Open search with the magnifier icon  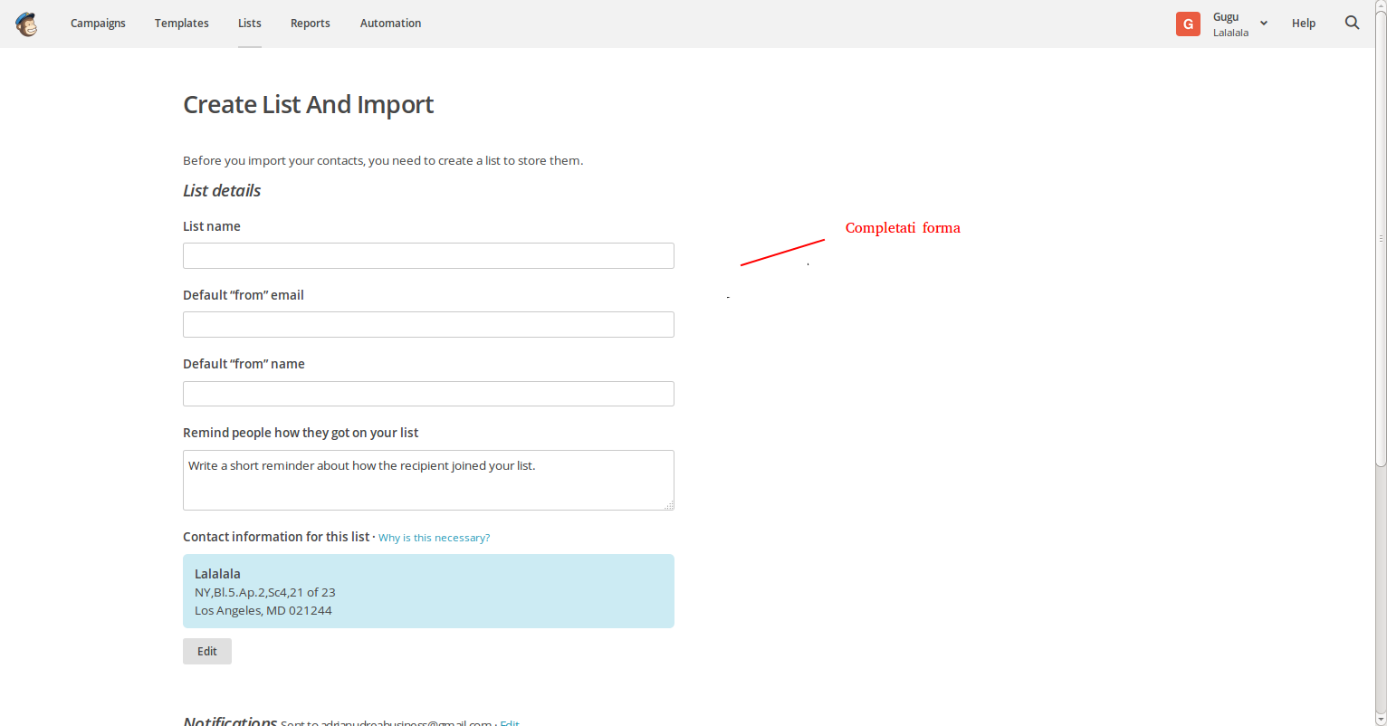[x=1352, y=24]
